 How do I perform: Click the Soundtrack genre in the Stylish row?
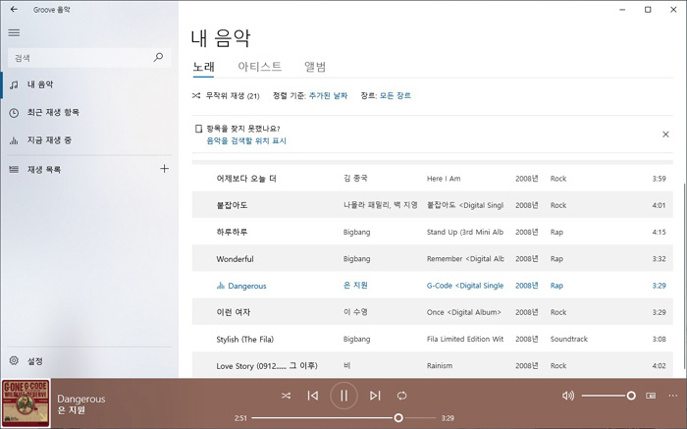568,339
